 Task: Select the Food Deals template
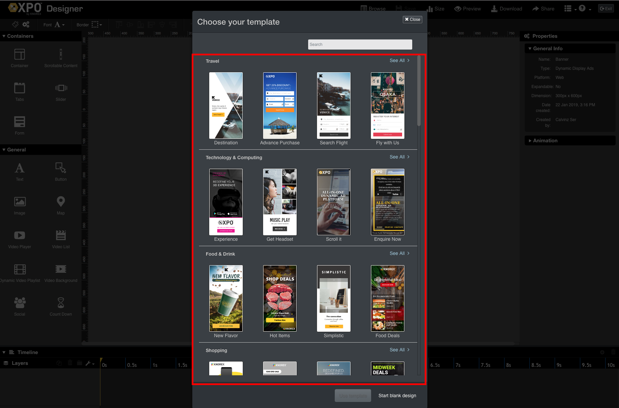click(x=387, y=298)
